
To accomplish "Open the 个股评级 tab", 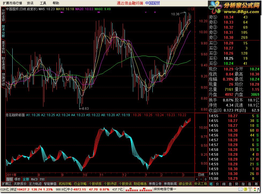I will (110, 184).
